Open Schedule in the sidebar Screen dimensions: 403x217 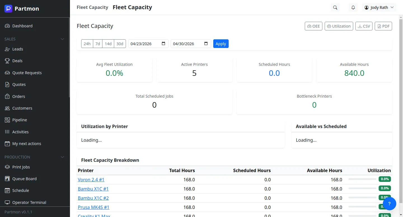point(35,191)
